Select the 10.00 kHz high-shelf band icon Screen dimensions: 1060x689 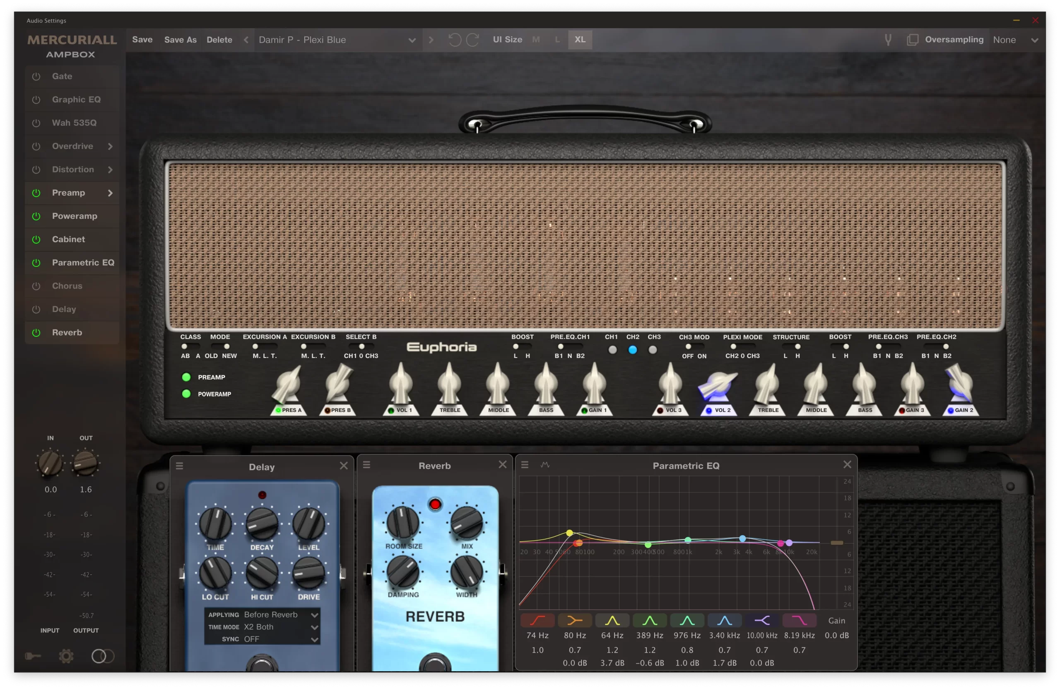tap(762, 620)
